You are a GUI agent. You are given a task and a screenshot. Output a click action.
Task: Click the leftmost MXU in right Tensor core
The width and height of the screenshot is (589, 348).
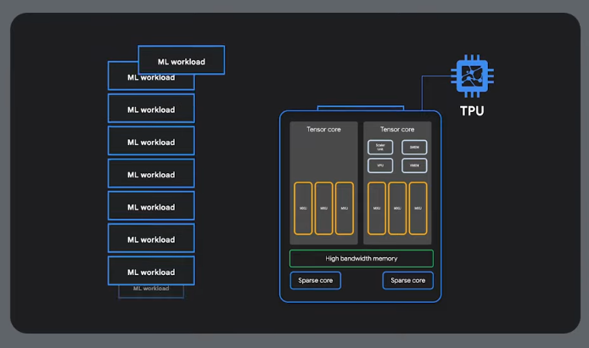click(x=377, y=208)
